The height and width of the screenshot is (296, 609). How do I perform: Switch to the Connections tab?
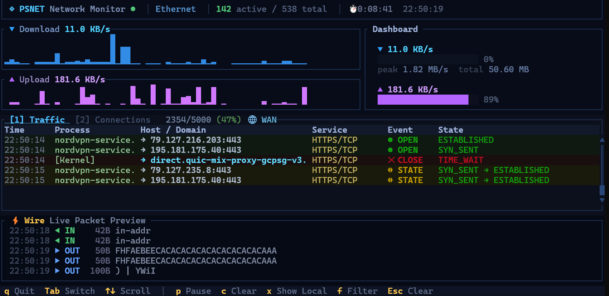pyautogui.click(x=113, y=120)
